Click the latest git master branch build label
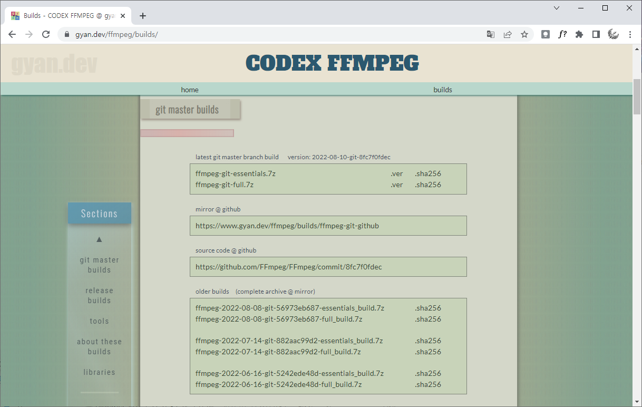642x407 pixels. [x=237, y=157]
